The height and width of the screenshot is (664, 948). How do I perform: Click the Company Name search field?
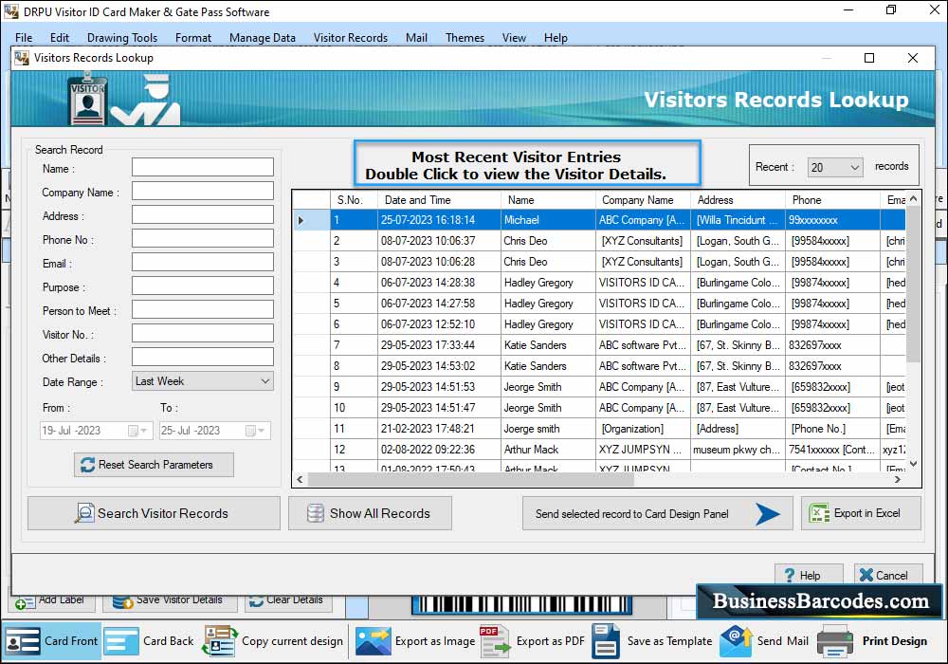203,191
